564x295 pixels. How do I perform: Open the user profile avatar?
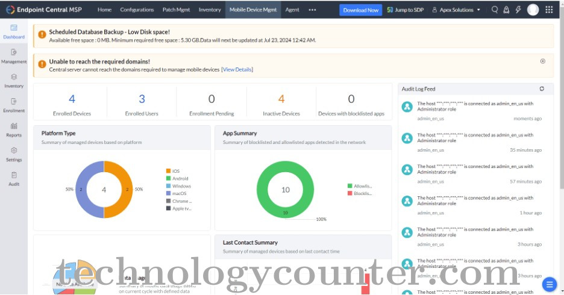coord(533,10)
